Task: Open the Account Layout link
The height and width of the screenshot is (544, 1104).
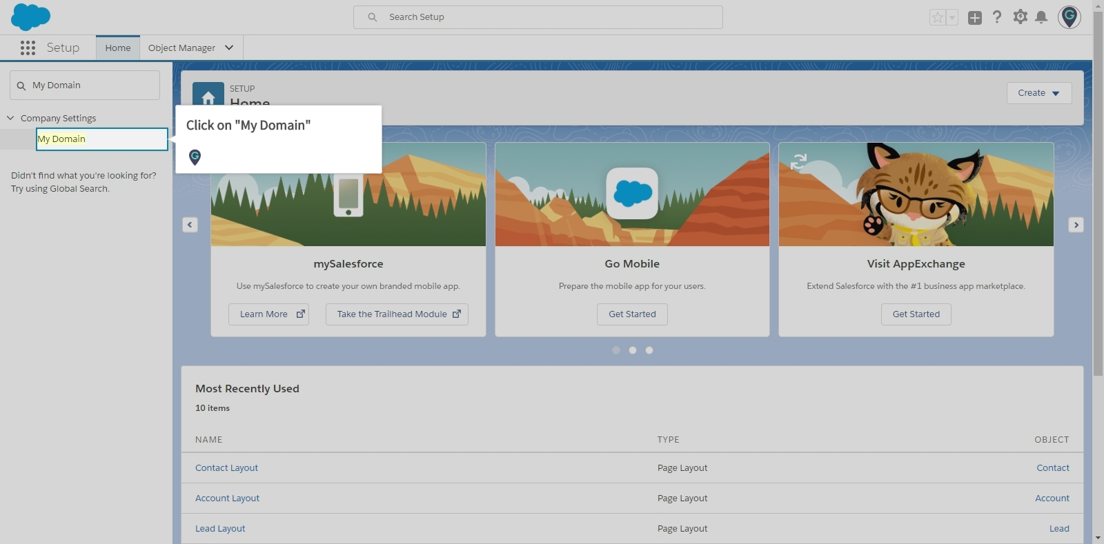Action: (x=227, y=498)
